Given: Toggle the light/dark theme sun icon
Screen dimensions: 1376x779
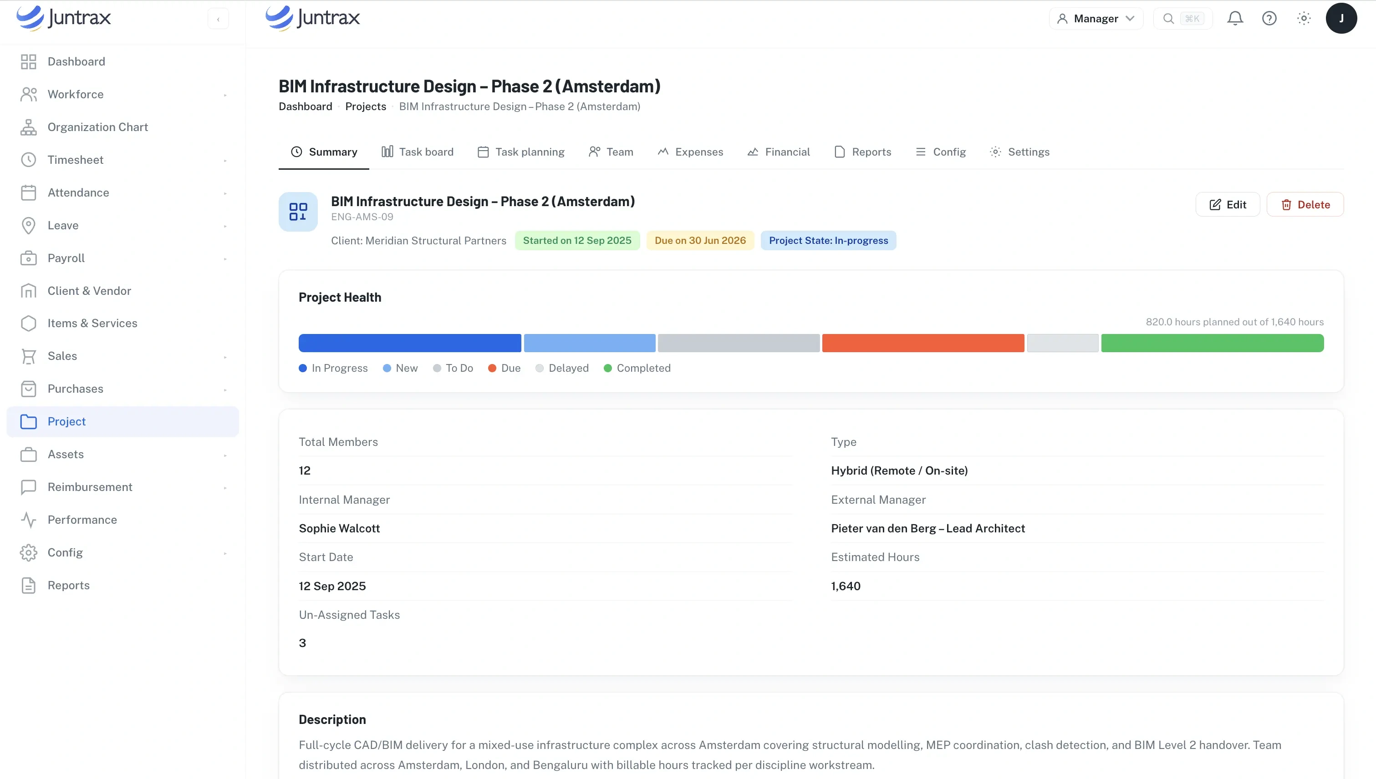Looking at the screenshot, I should [1304, 19].
